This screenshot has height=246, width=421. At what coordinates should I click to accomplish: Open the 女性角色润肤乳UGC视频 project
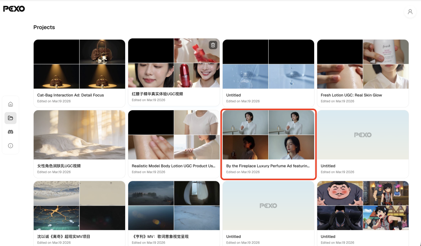coord(79,135)
